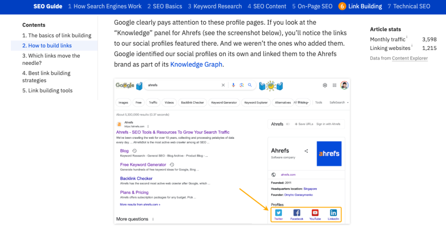Viewport: 446px width, 230px height.
Task: Click the three-dot menu next to https://ahrefs.com
Action: tap(148, 126)
